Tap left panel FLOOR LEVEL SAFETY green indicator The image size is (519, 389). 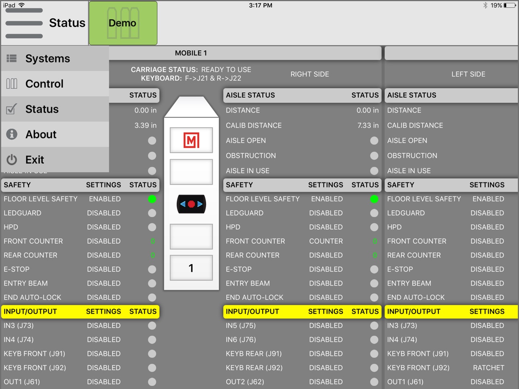152,199
